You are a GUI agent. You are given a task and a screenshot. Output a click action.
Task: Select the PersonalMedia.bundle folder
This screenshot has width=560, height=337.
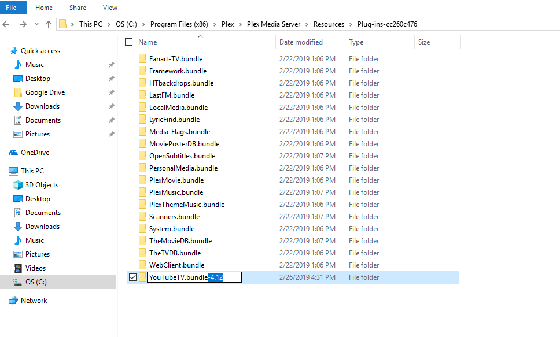click(x=183, y=168)
